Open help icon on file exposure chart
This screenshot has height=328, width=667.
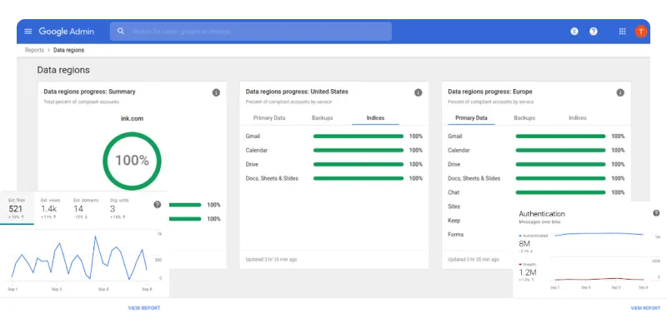click(158, 204)
